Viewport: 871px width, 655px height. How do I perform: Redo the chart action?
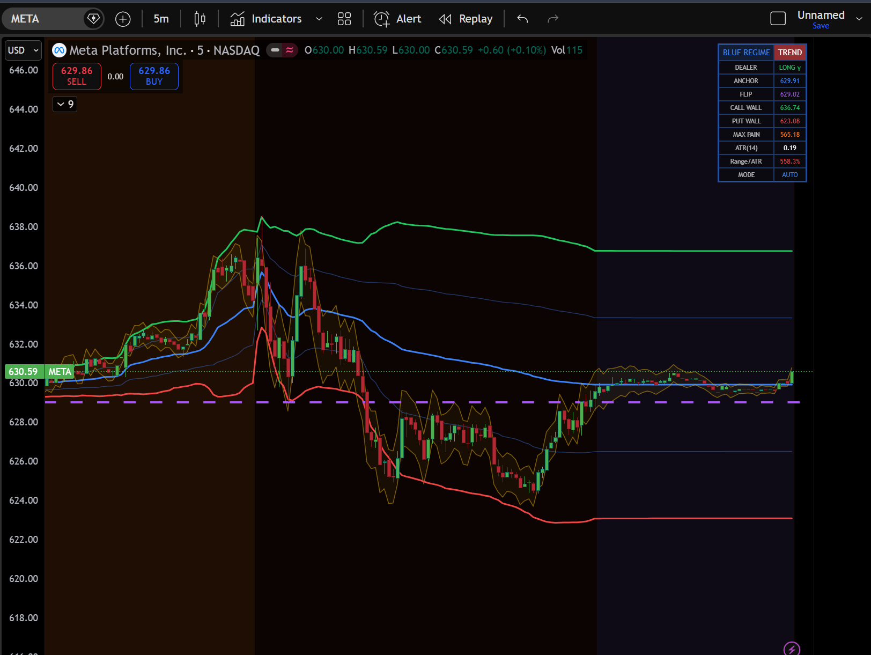553,19
